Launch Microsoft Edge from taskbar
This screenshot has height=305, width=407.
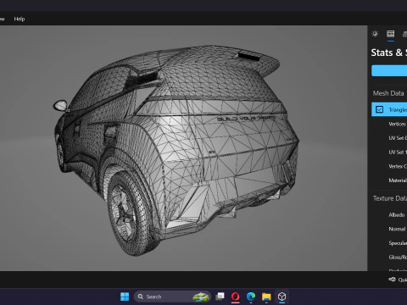tap(251, 297)
